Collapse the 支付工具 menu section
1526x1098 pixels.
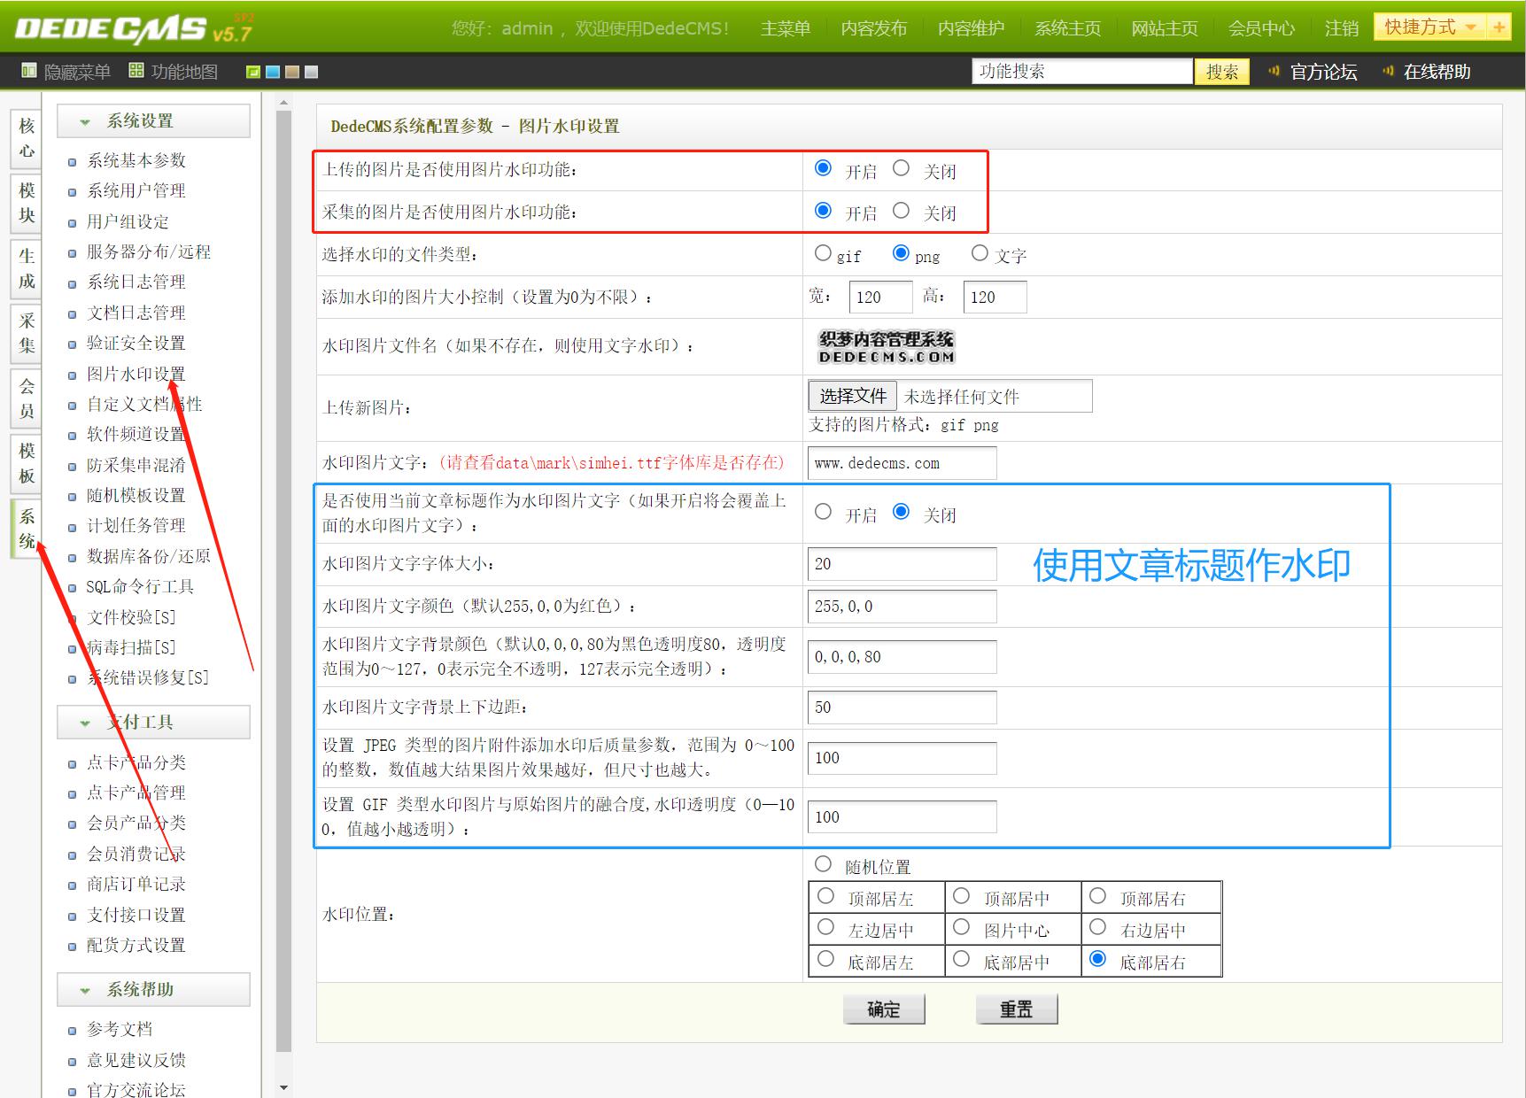(x=153, y=722)
